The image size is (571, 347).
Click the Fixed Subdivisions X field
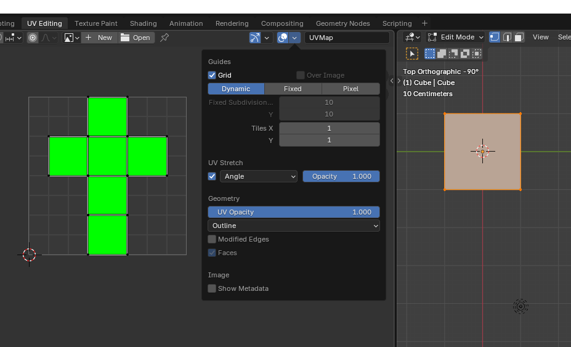(329, 102)
